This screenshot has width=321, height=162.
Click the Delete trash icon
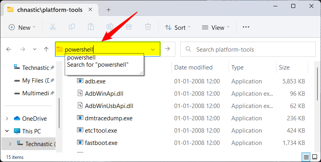tap(148, 27)
